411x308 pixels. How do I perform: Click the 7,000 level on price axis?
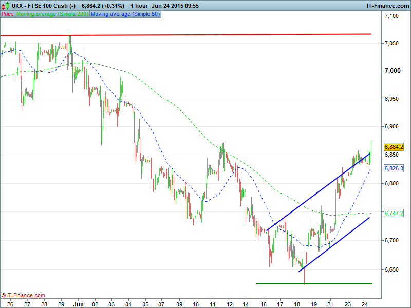pyautogui.click(x=393, y=70)
